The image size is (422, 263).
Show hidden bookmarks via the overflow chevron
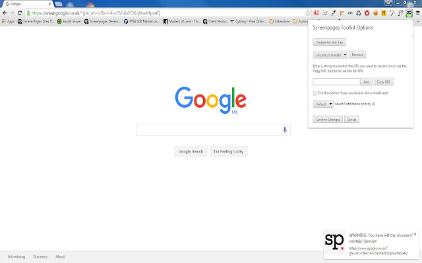pos(418,22)
